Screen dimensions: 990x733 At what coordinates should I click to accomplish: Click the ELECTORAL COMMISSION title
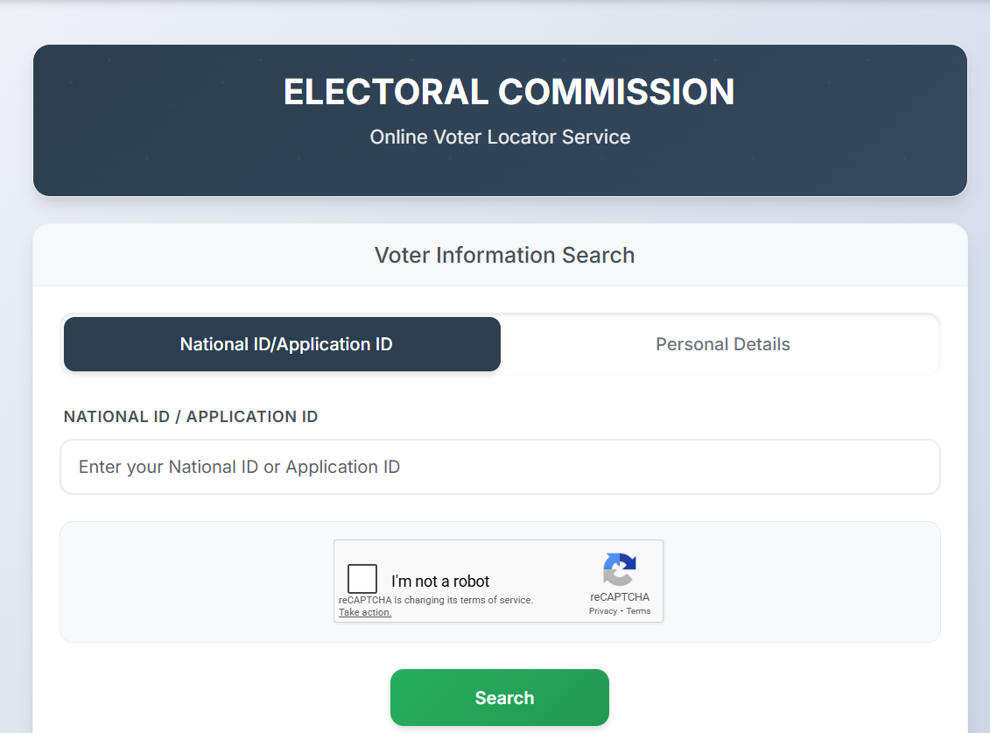click(x=509, y=93)
